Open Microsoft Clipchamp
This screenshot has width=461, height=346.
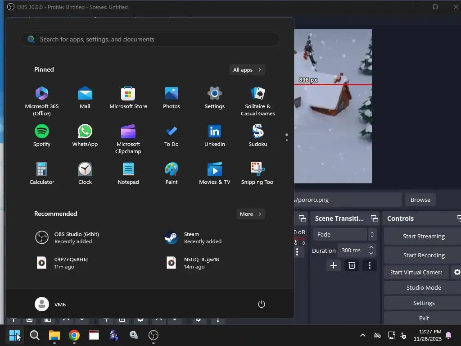[x=128, y=139]
